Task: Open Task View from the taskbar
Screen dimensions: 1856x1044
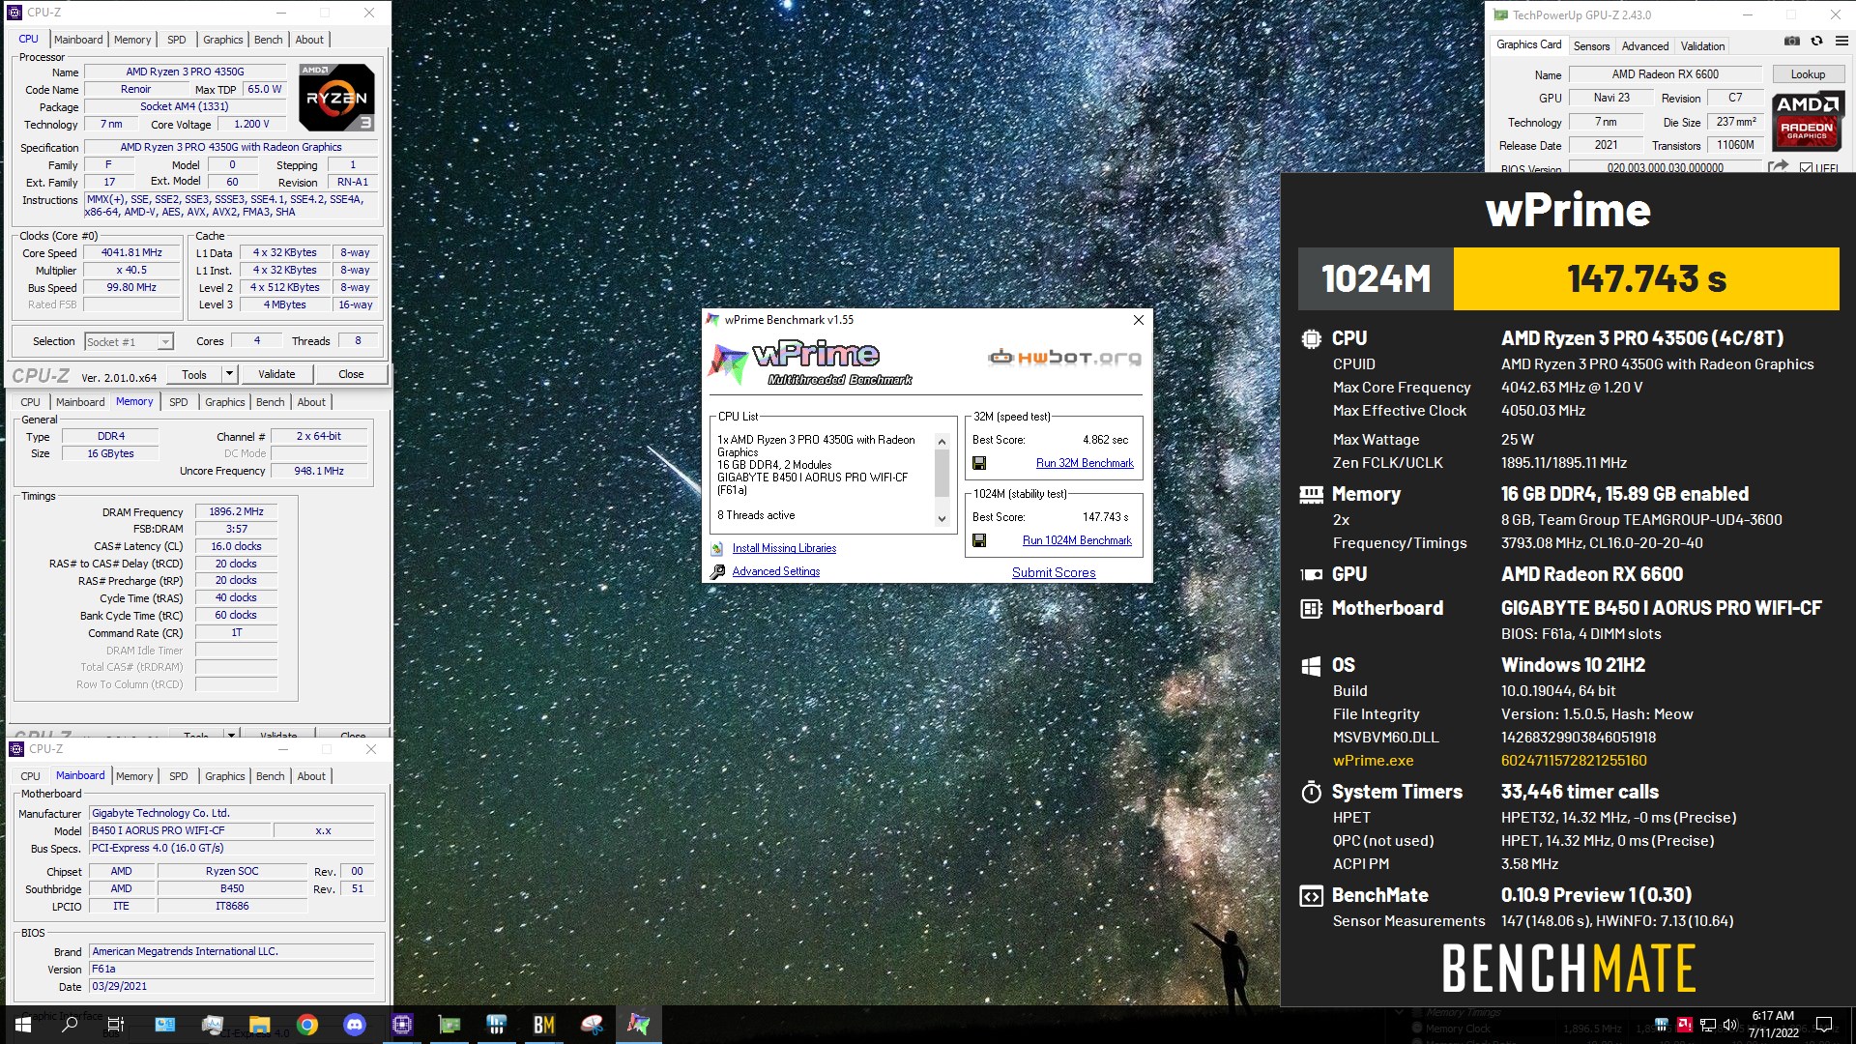Action: coord(115,1025)
